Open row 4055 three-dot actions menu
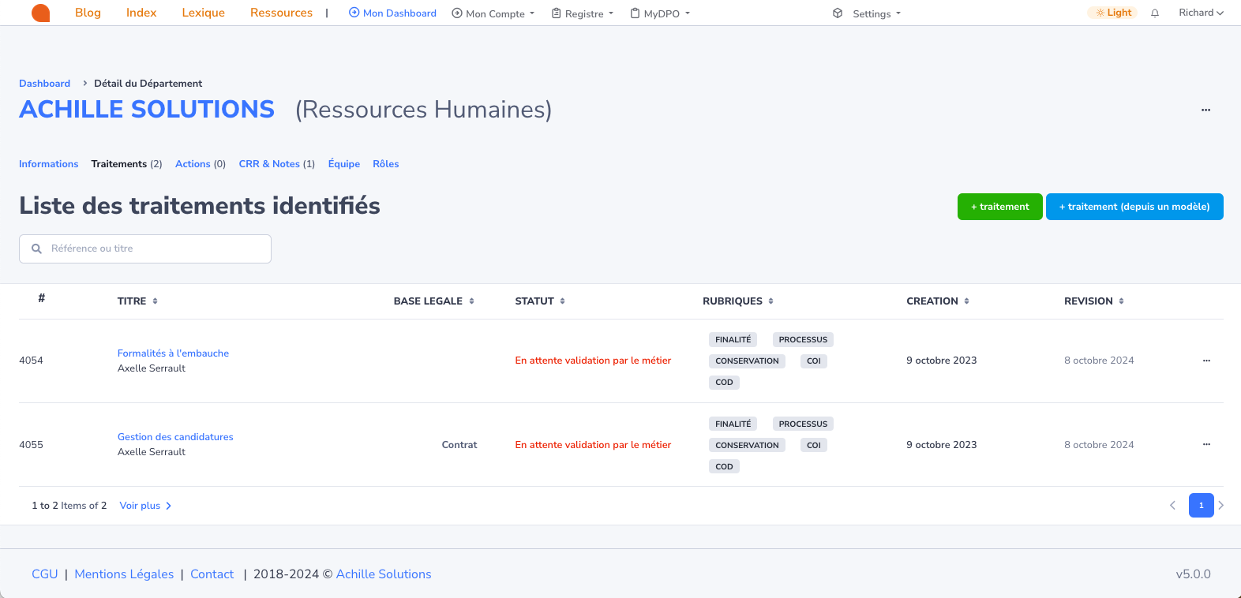Image resolution: width=1241 pixels, height=598 pixels. tap(1206, 445)
